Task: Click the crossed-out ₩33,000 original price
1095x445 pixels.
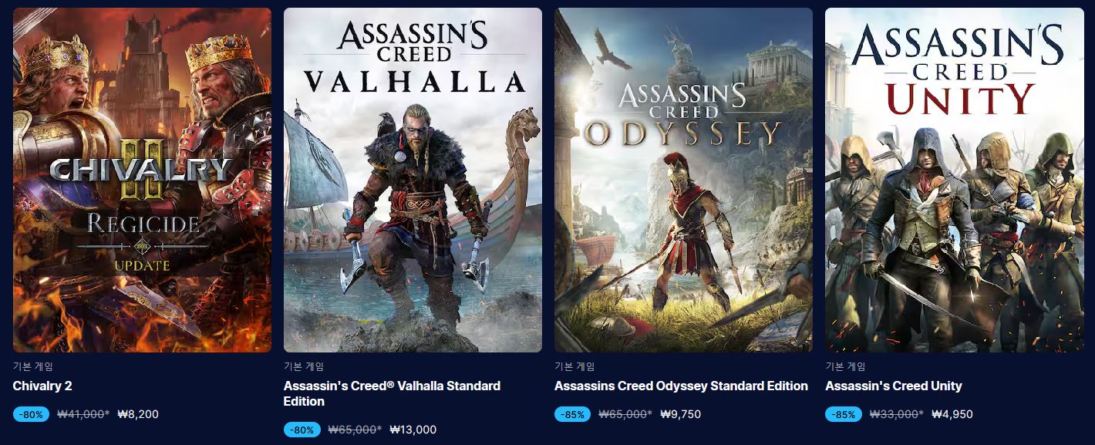Action: 896,414
